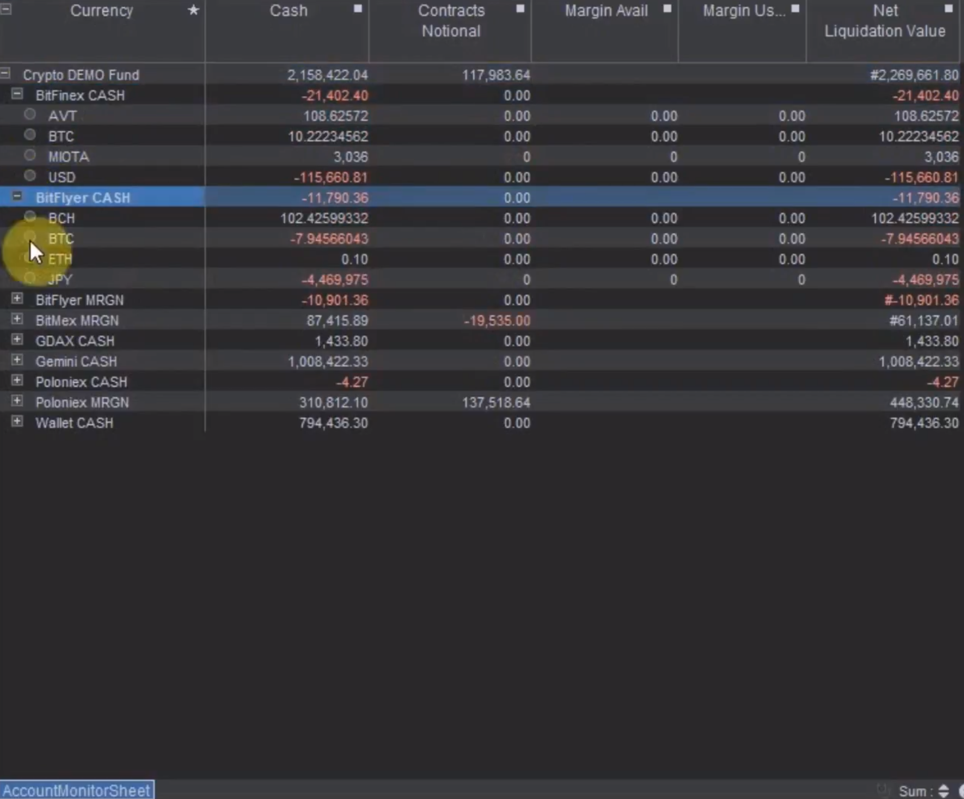Screen dimensions: 964x799
Task: Select the AVT row radio circle
Action: click(30, 114)
